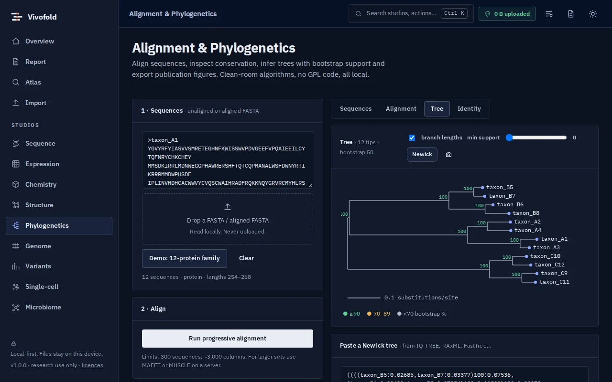Click the magnifier icon in search bar
612x382 pixels.
pos(359,13)
